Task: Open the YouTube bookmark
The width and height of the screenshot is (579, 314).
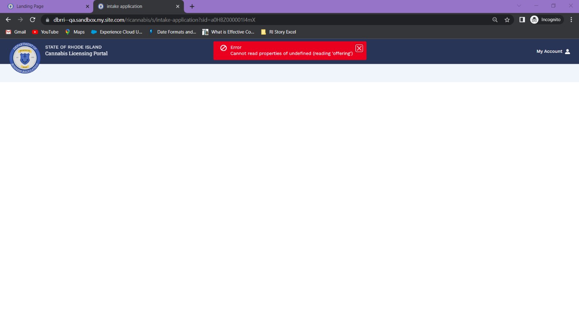Action: (45, 32)
